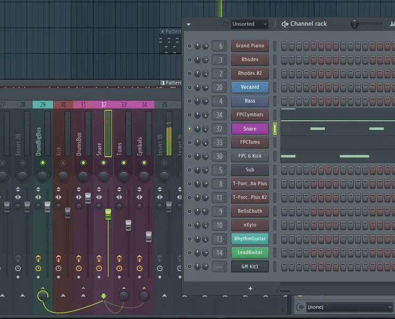Viewport: 395px width, 319px height.
Task: Click the Snare channel volume knob
Action: tap(205, 129)
